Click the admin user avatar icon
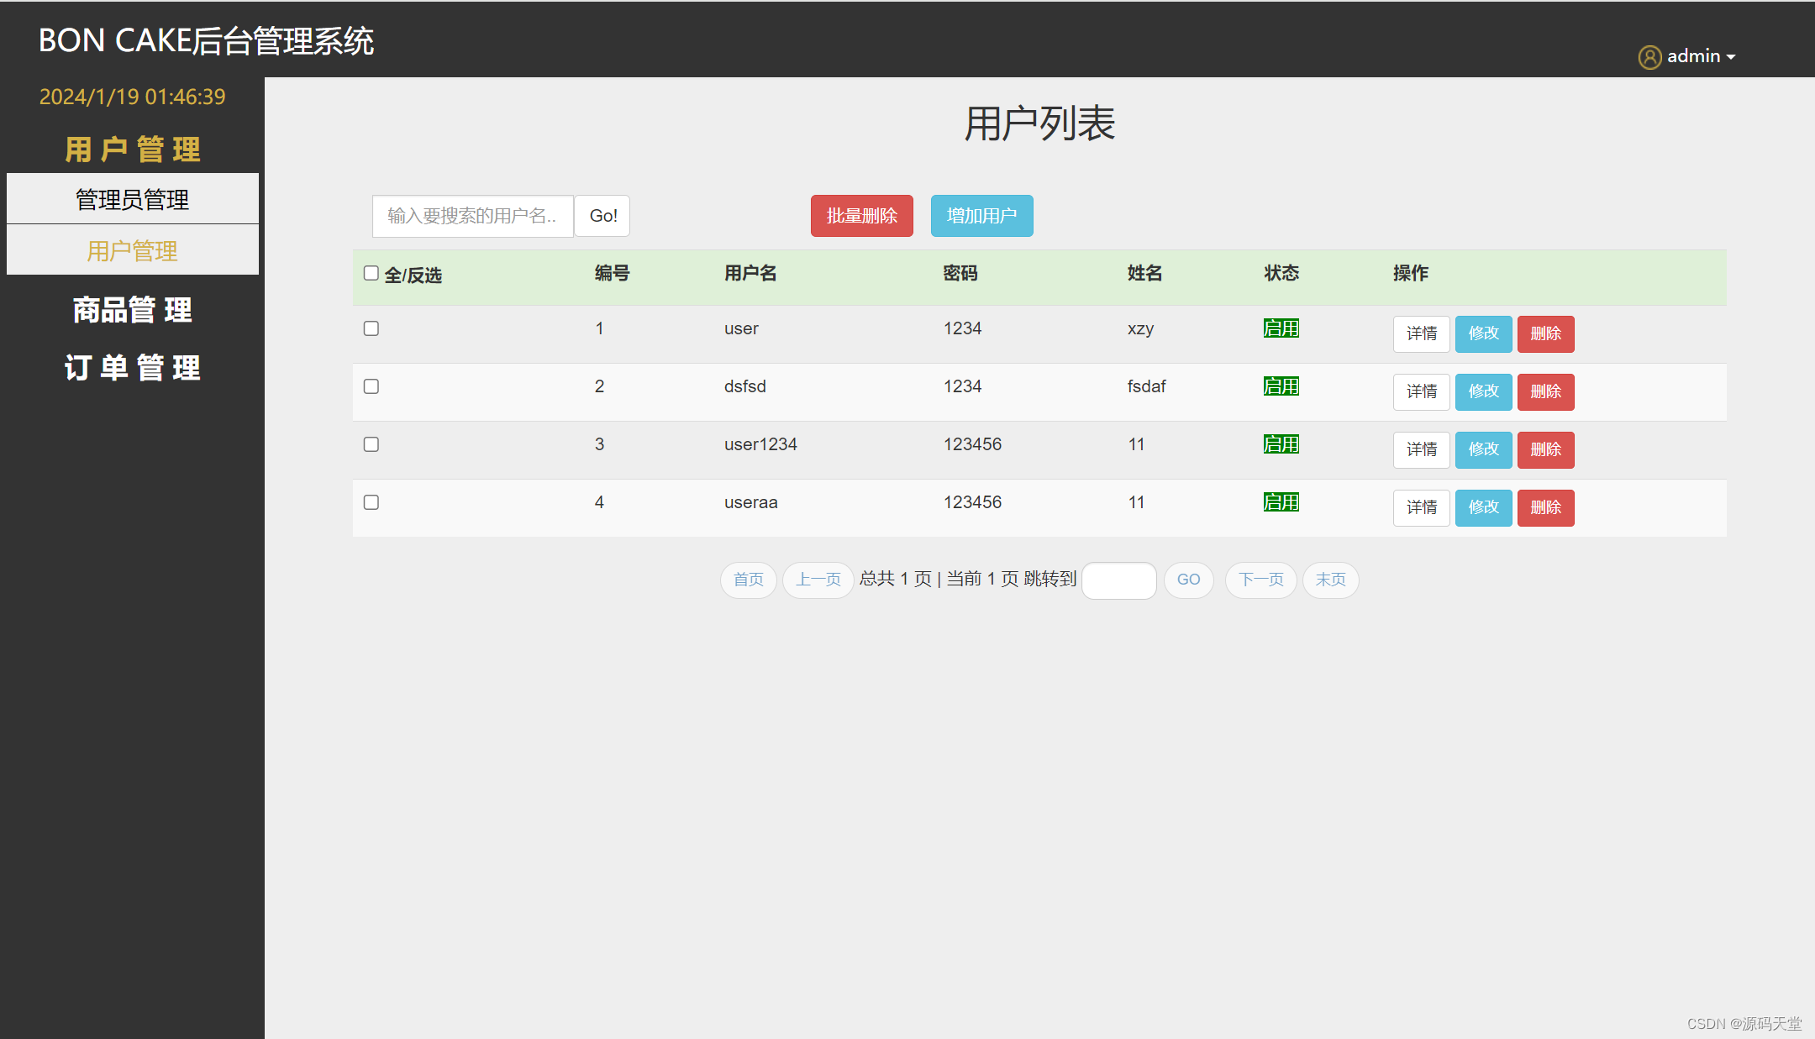 [1649, 56]
